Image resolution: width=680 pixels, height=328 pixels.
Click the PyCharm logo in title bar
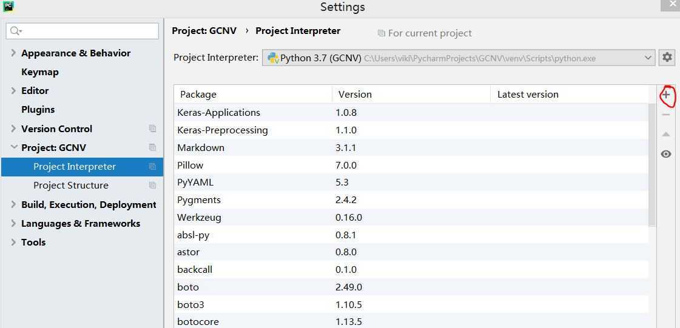pos(8,7)
